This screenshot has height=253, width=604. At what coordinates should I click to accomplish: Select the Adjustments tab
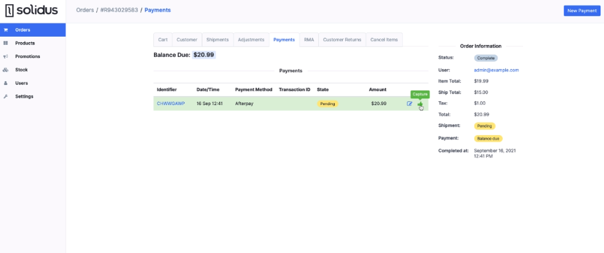[251, 40]
